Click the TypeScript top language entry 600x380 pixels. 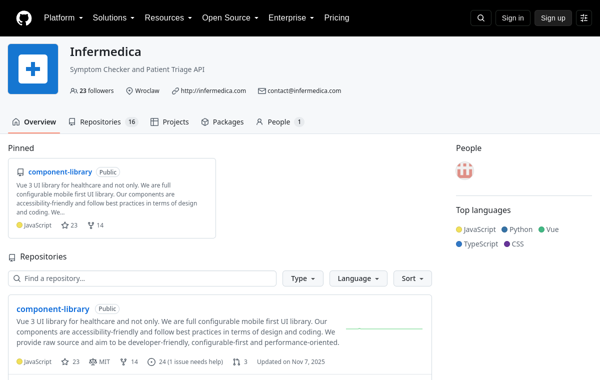477,244
